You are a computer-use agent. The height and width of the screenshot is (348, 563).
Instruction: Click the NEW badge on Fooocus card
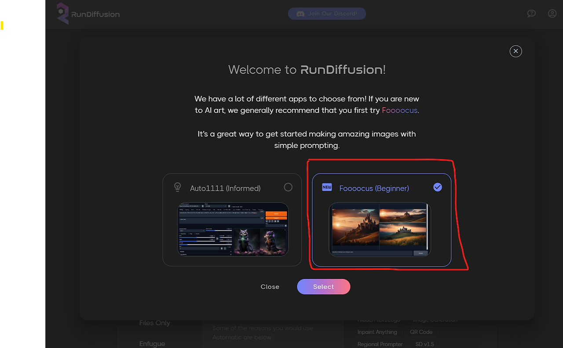click(327, 187)
